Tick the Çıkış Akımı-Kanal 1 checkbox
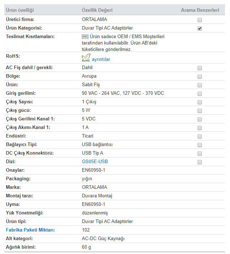Viewport: 230px width, 254px height. 200,128
